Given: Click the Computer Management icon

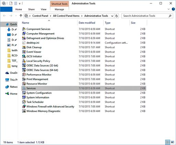Looking at the screenshot, I should [24, 34].
